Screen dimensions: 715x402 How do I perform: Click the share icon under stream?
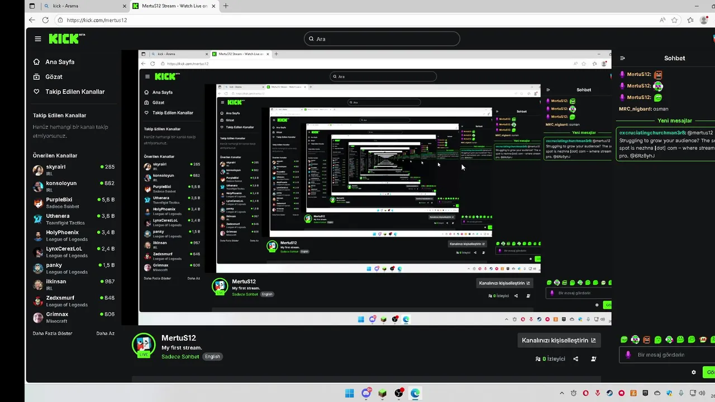point(576,359)
